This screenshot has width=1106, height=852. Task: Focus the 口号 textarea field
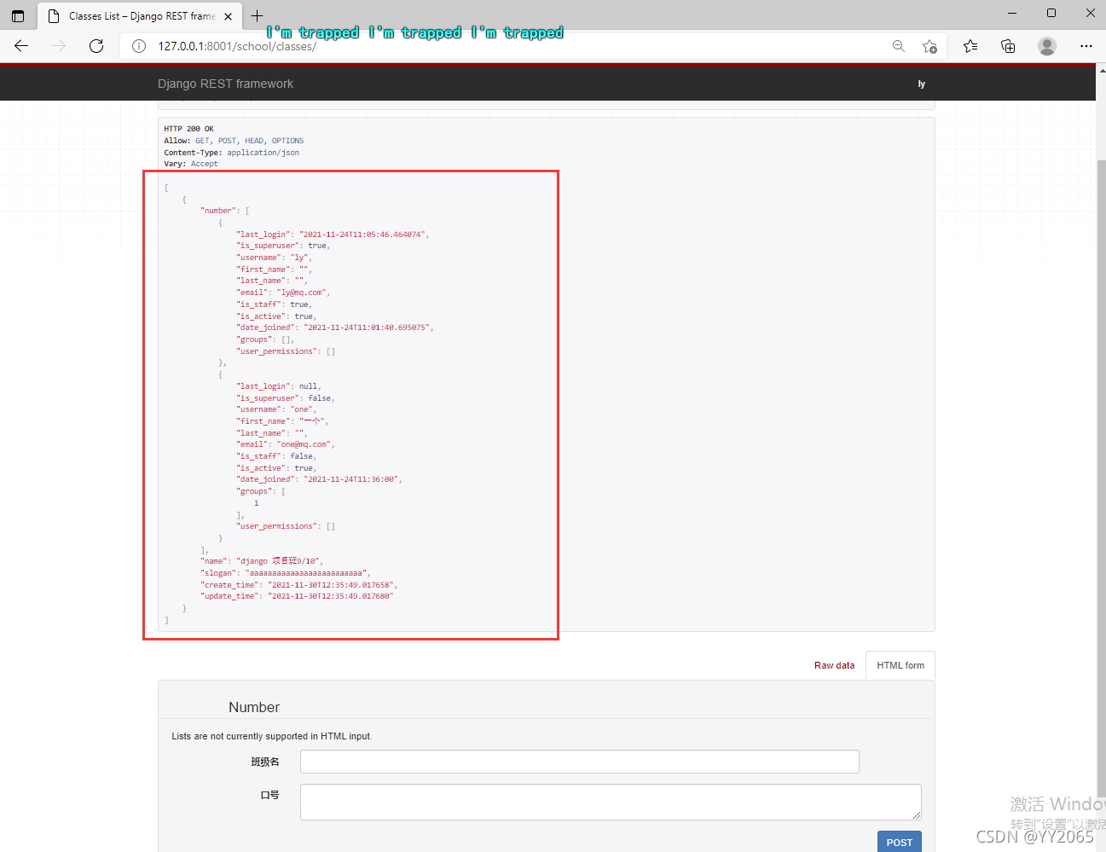pos(611,802)
